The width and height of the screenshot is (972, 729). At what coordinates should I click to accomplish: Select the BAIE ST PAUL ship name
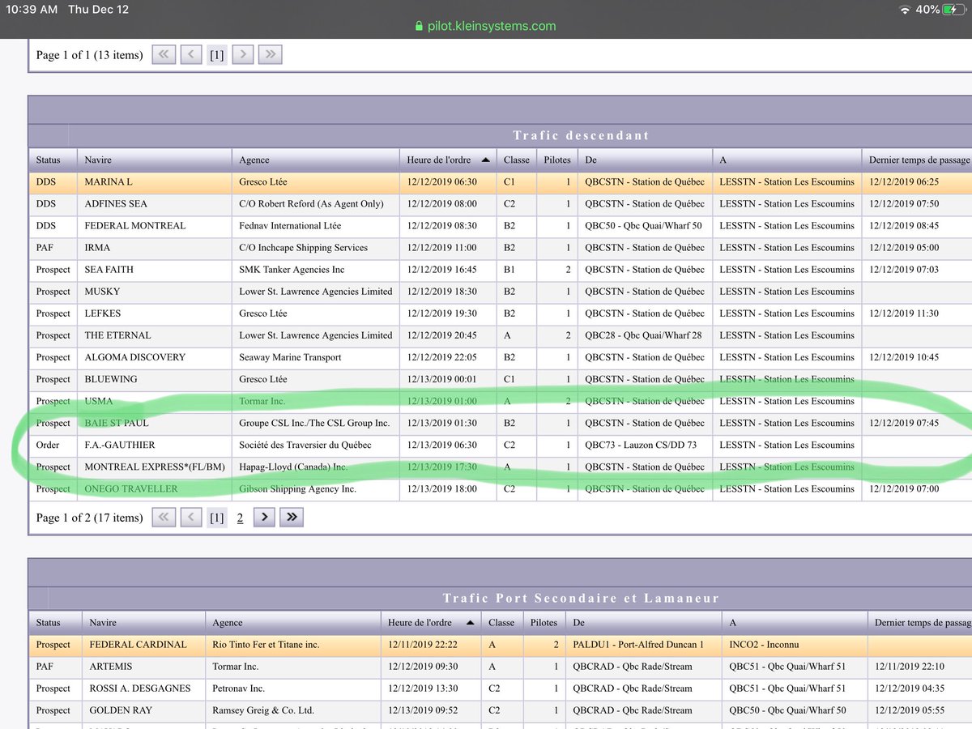(117, 423)
